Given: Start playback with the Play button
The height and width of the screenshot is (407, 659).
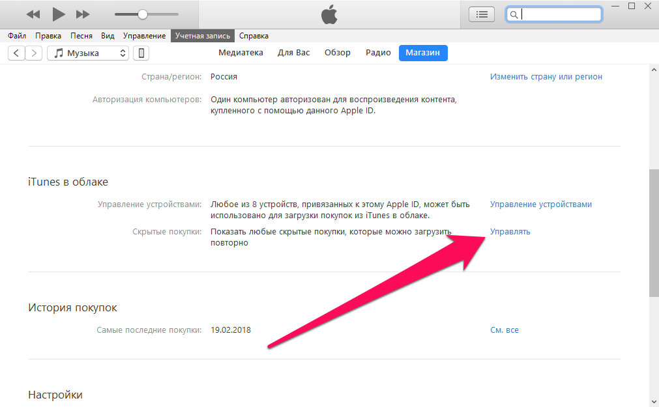Looking at the screenshot, I should 59,14.
